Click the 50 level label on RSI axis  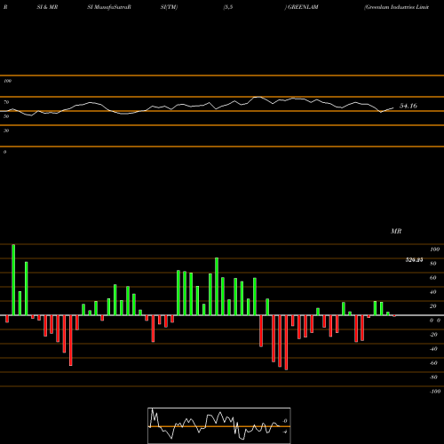coord(6,116)
